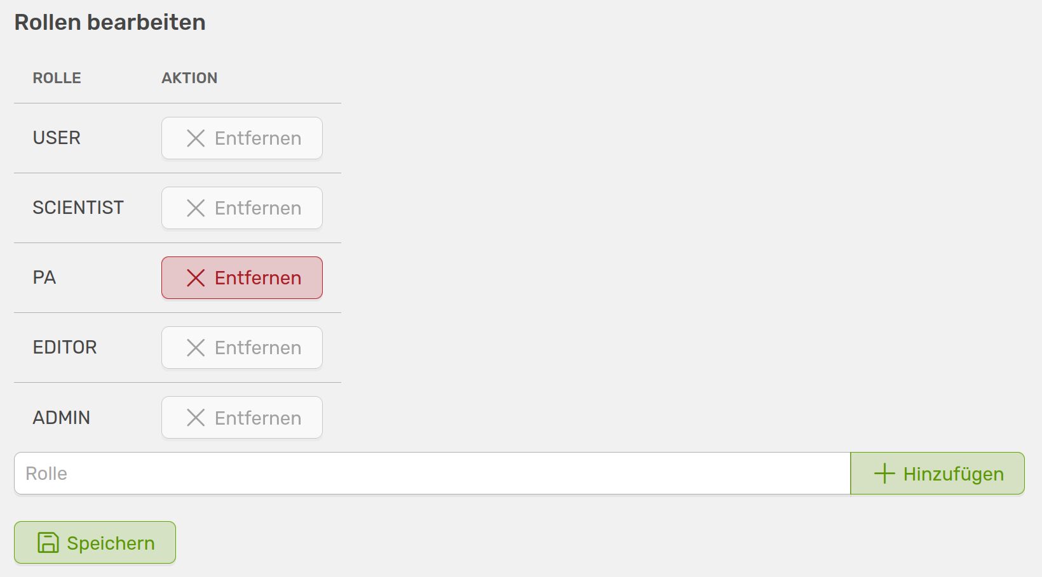Save the roles with Speichern
The height and width of the screenshot is (577, 1042).
95,543
